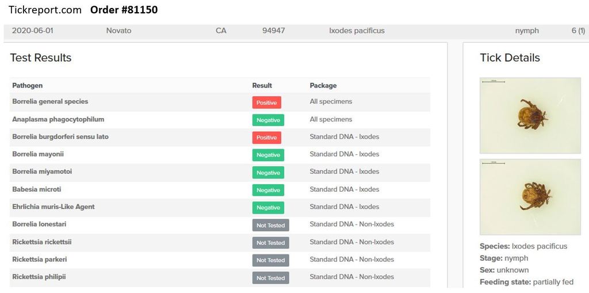The height and width of the screenshot is (293, 589).
Task: Open the bottom tick specimen photo
Action: (x=530, y=197)
